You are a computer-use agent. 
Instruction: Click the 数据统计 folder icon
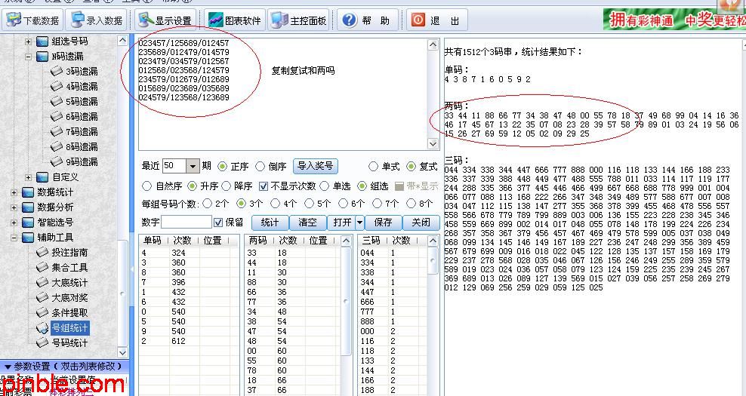pos(28,192)
